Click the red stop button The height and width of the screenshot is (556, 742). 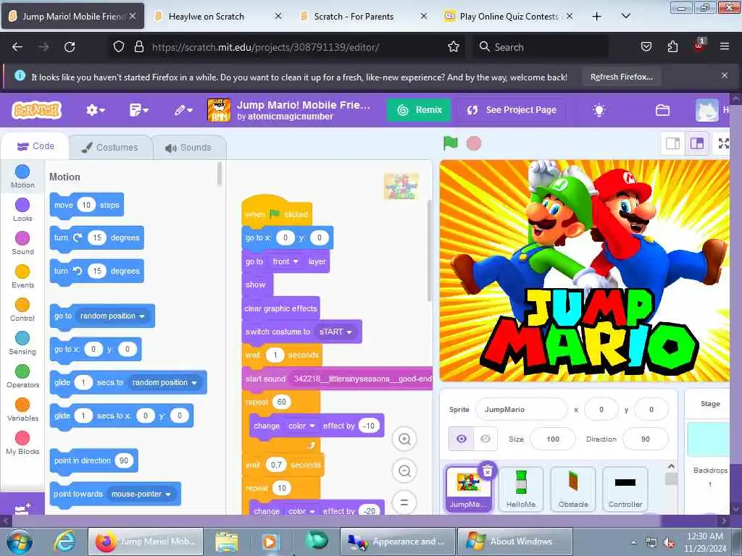[x=474, y=143]
